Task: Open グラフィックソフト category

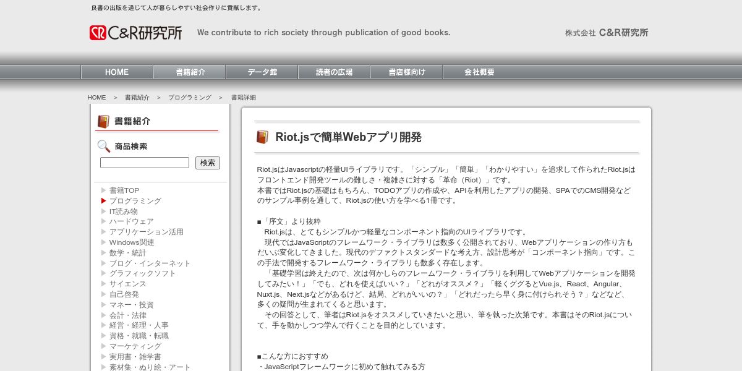Action: [x=143, y=273]
